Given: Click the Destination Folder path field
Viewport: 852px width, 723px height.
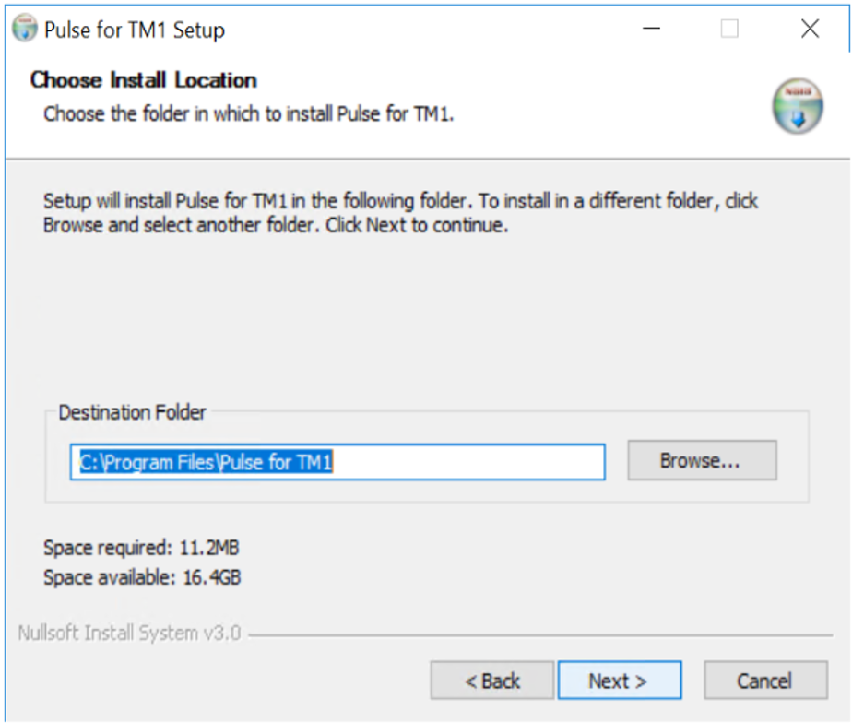Looking at the screenshot, I should 337,462.
